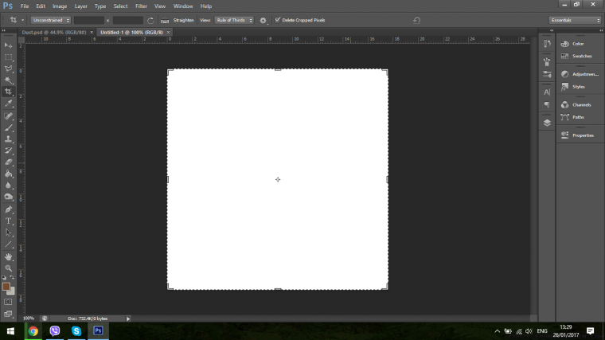
Task: Swap foreground and background colors
Action: tap(12, 277)
